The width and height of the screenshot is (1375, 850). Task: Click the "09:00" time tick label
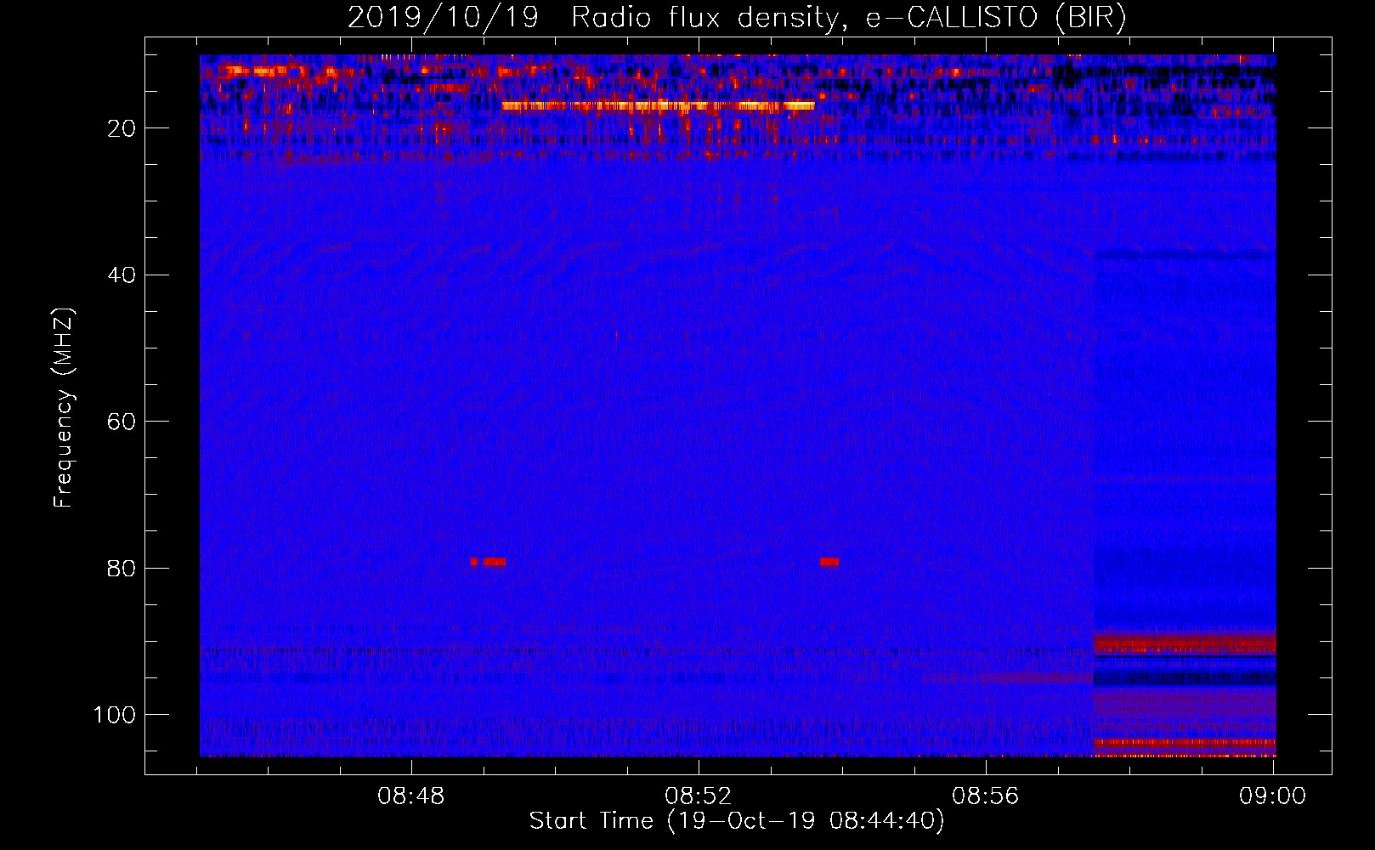pyautogui.click(x=1272, y=796)
